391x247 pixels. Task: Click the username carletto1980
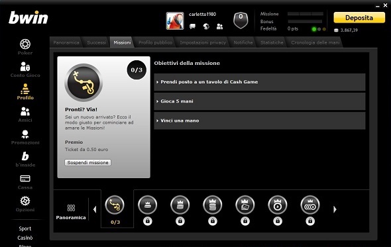click(202, 14)
